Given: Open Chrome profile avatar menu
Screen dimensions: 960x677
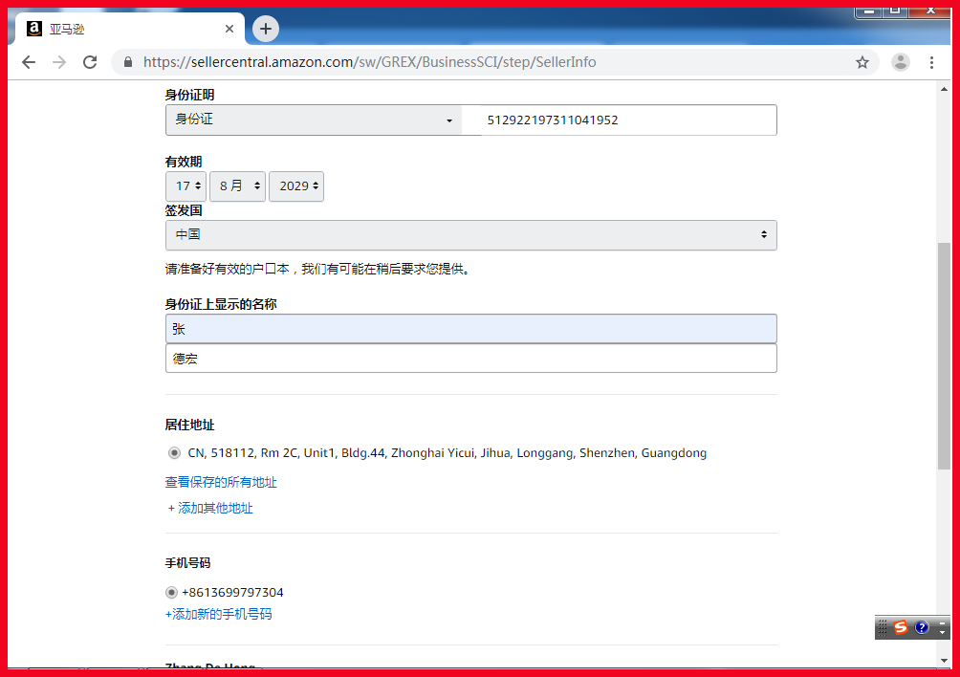Looking at the screenshot, I should point(900,62).
